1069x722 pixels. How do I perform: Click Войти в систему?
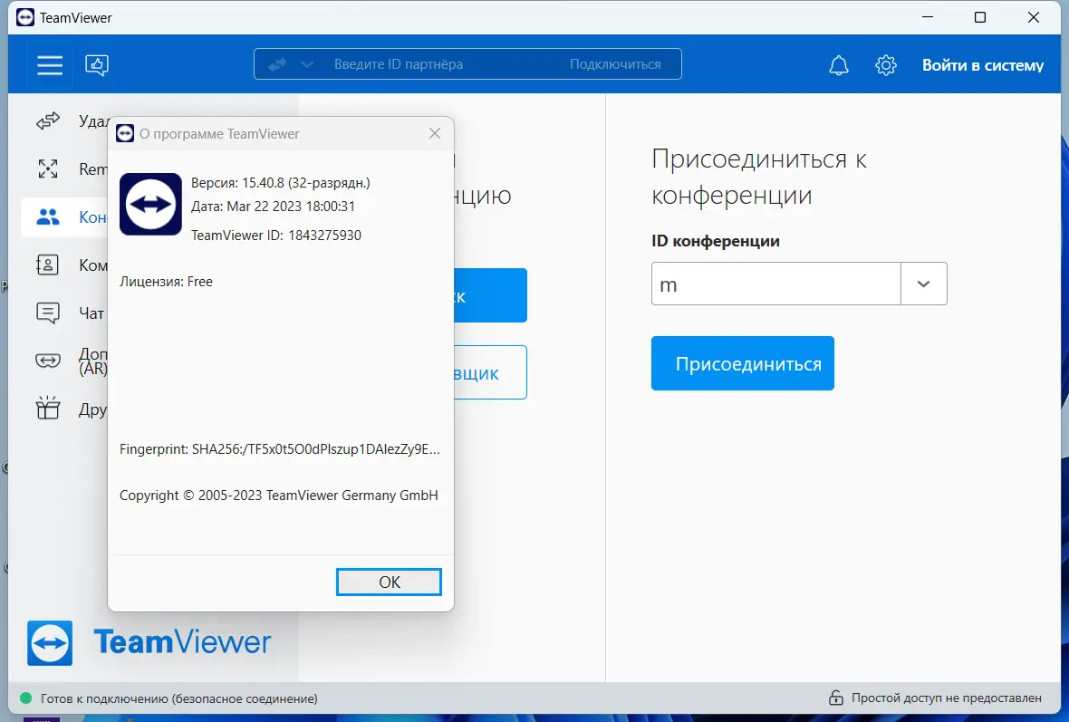pos(982,65)
